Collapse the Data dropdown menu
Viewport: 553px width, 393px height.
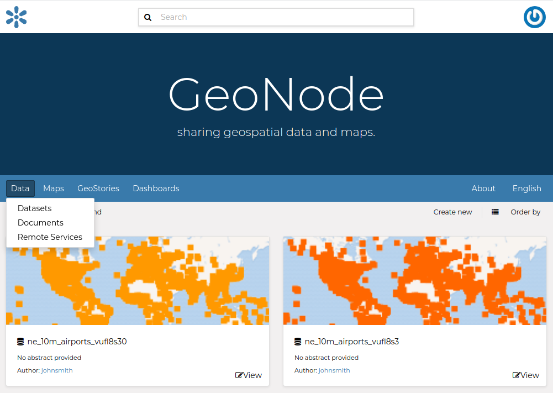(x=20, y=188)
